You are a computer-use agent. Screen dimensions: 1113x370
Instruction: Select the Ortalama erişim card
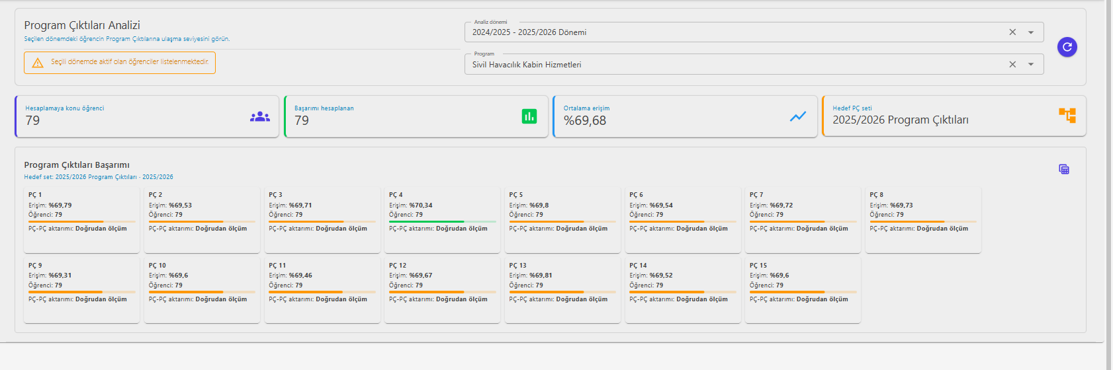pos(685,116)
